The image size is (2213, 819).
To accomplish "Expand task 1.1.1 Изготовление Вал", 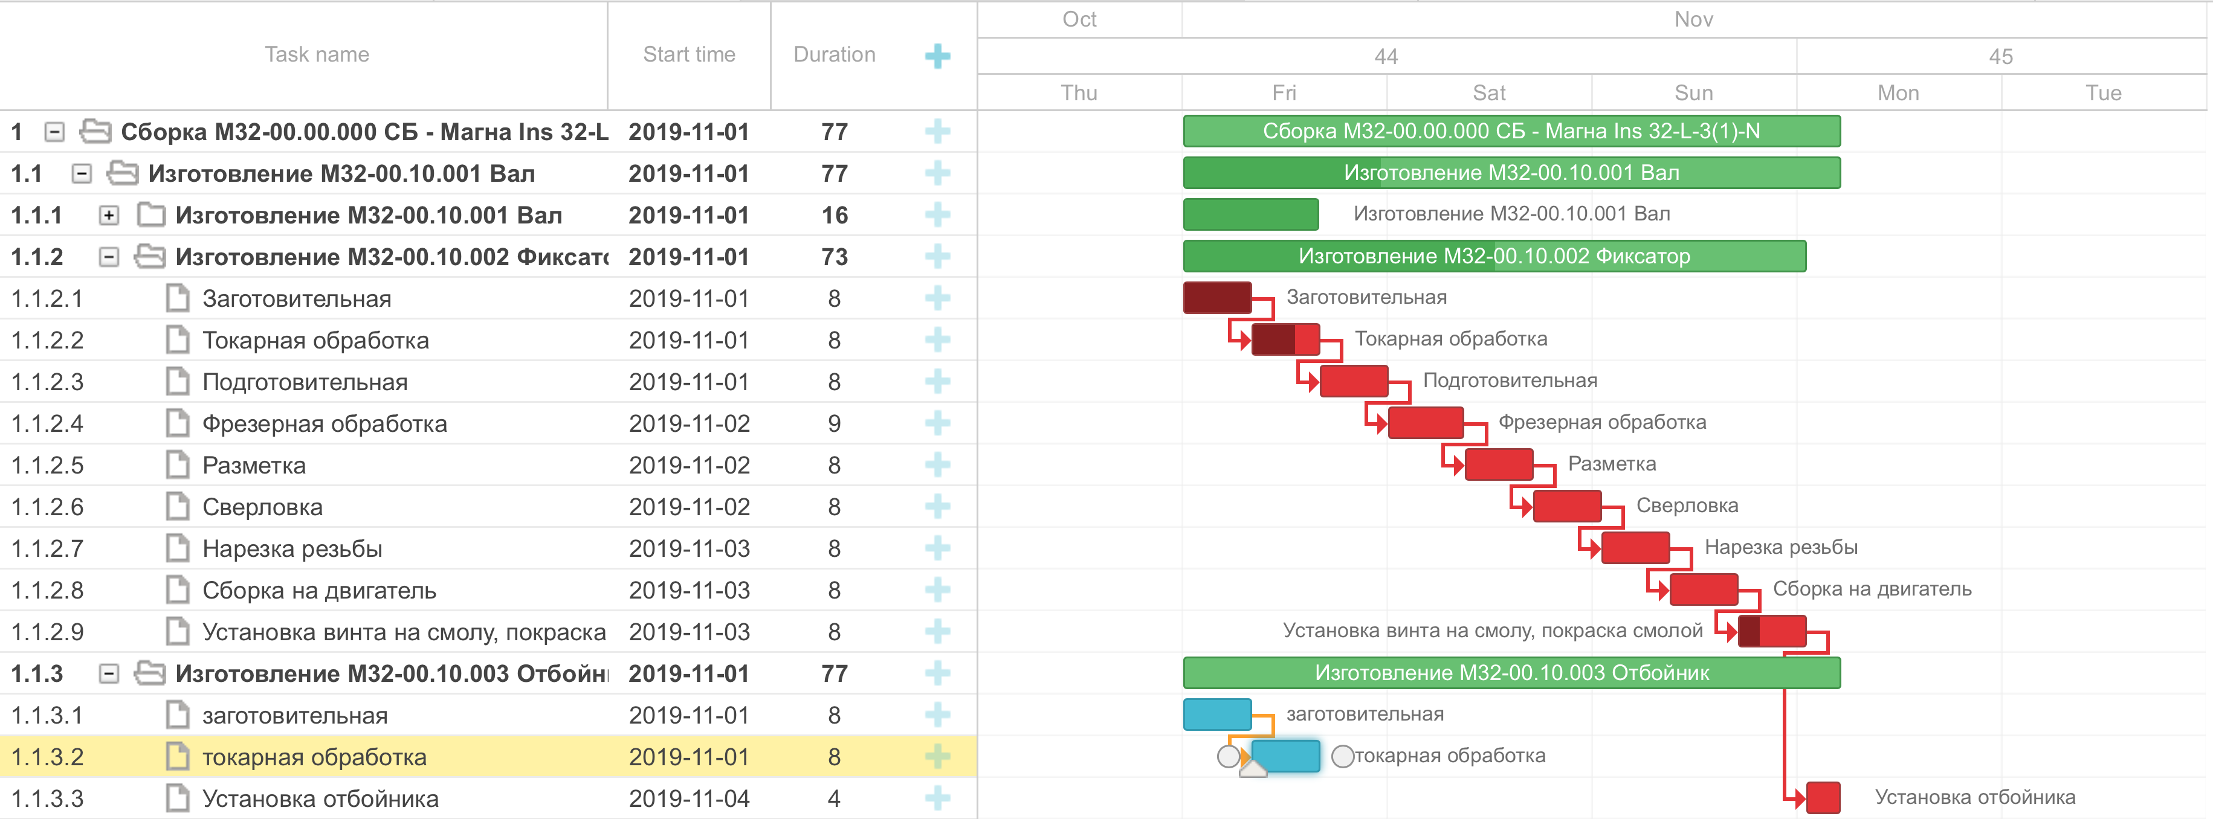I will point(108,216).
